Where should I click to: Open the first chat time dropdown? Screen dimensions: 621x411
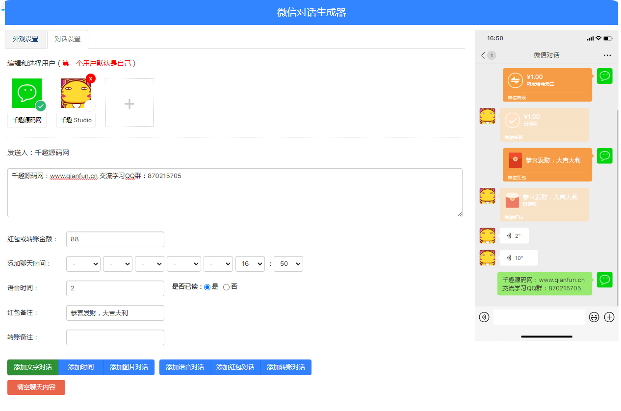point(83,263)
